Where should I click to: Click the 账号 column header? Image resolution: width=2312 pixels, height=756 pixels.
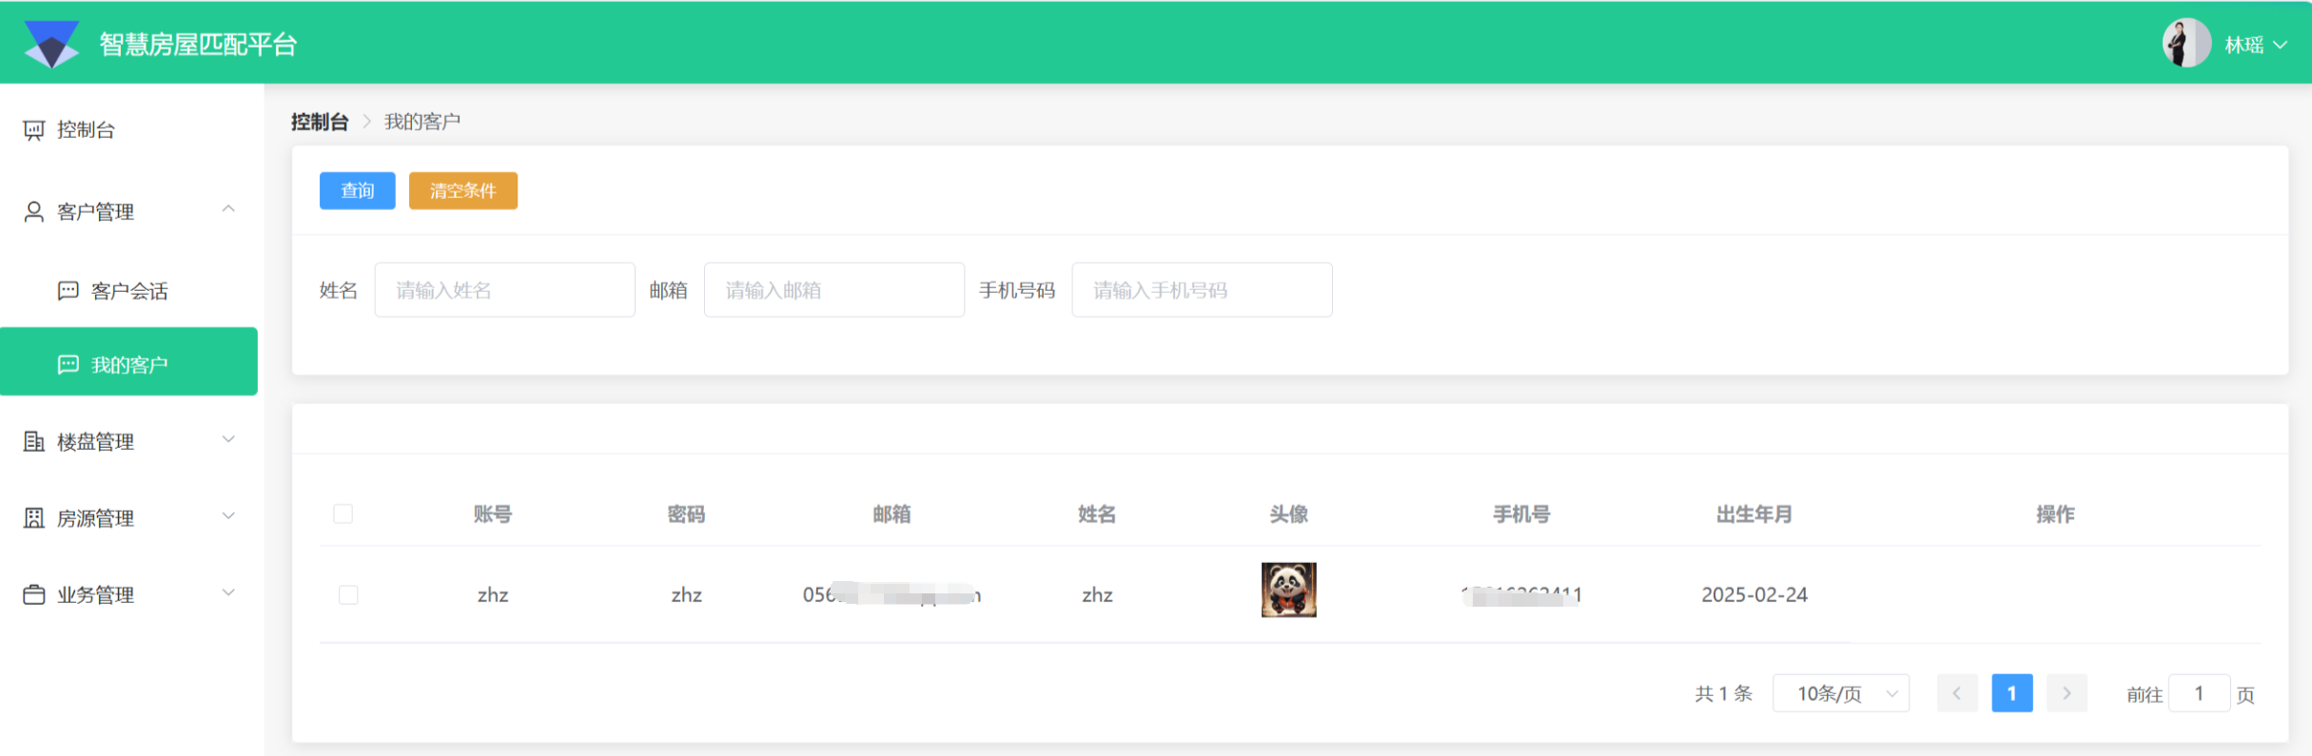493,514
